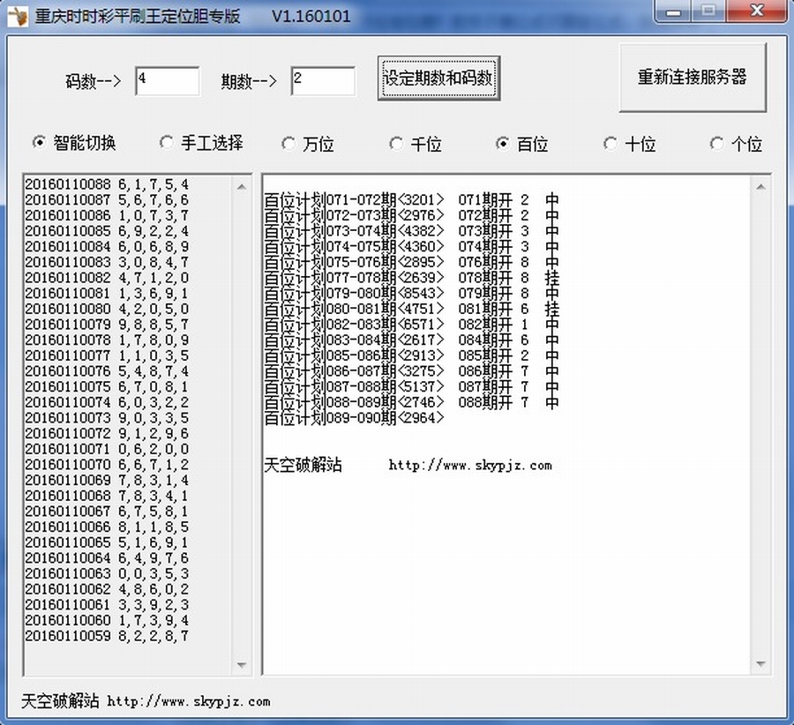Click the 百位计划089-090期 plan line

[x=354, y=418]
